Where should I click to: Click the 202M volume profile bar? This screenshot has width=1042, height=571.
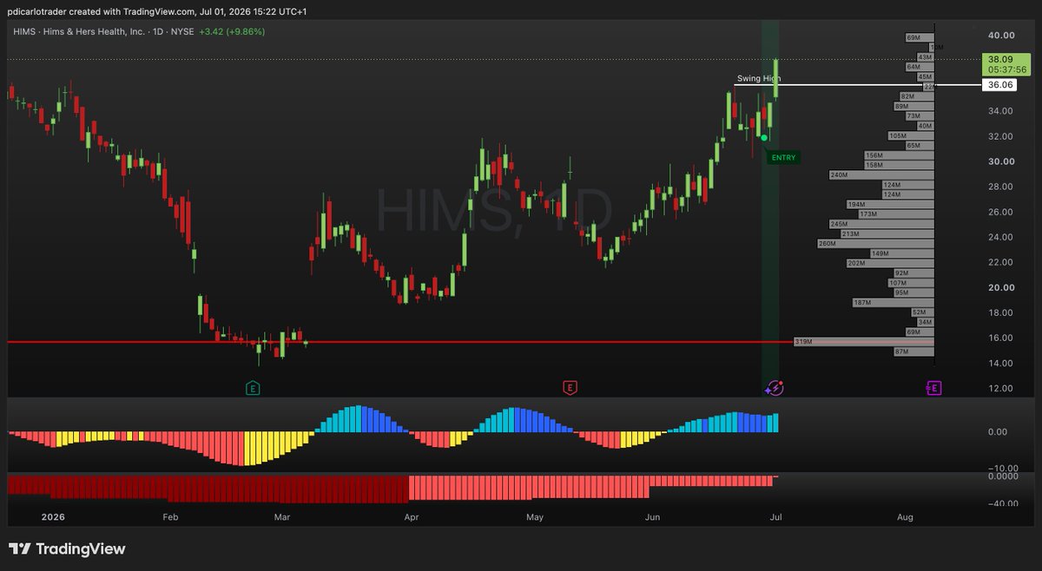click(890, 263)
